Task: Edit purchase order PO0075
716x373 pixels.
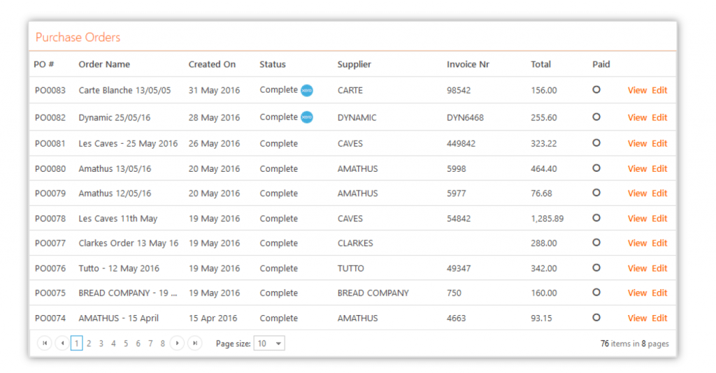Action: (659, 293)
